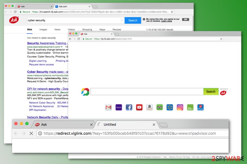Click the red Ask logo on results page
Image resolution: width=247 pixels, height=164 pixels.
(14, 20)
